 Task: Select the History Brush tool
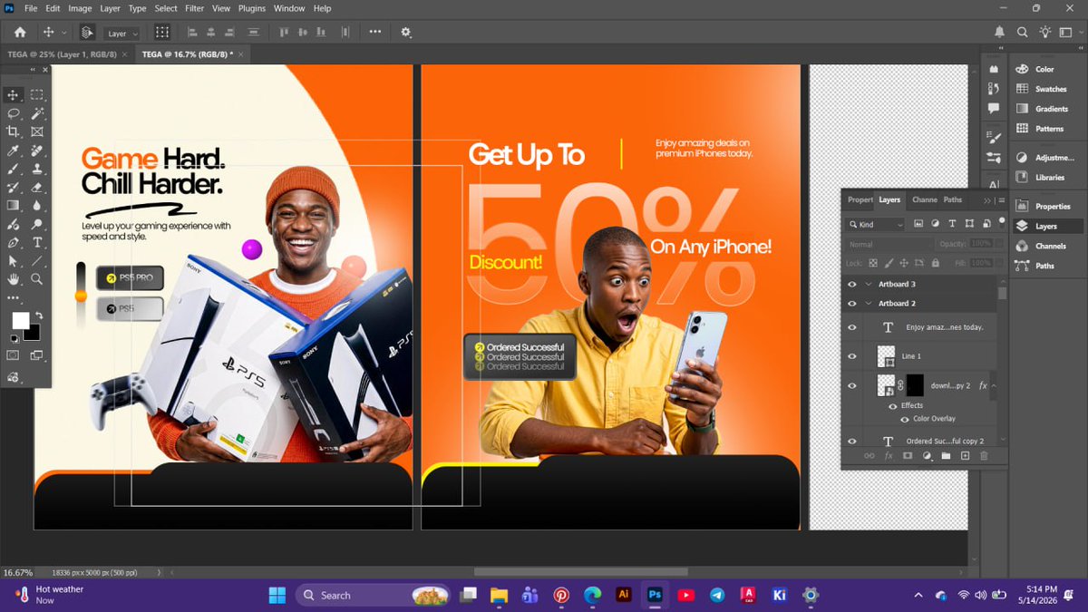(x=14, y=188)
